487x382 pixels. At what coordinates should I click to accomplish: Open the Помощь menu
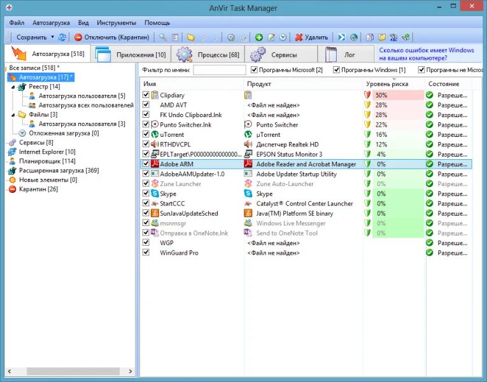click(x=157, y=23)
